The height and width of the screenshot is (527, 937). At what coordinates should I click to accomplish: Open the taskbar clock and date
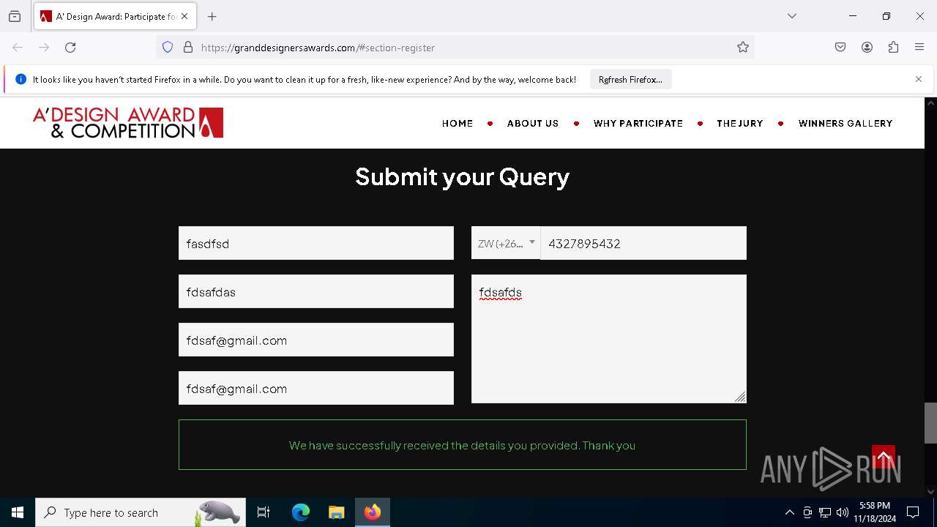tap(875, 512)
